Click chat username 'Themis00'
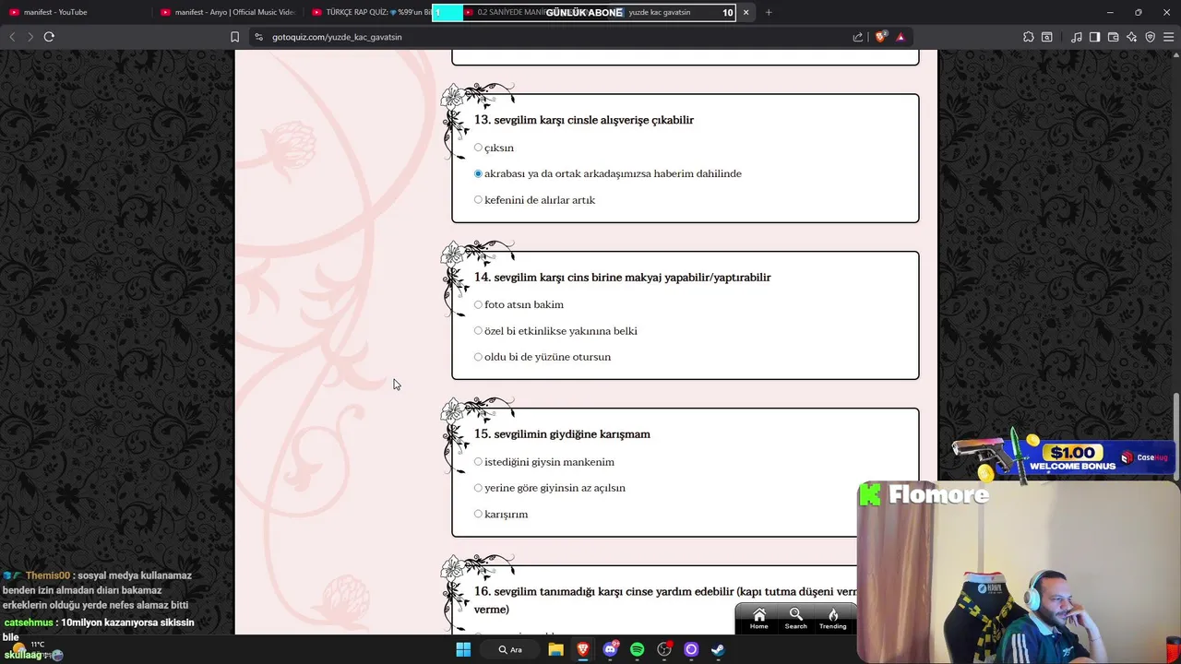This screenshot has height=664, width=1181. click(x=47, y=575)
